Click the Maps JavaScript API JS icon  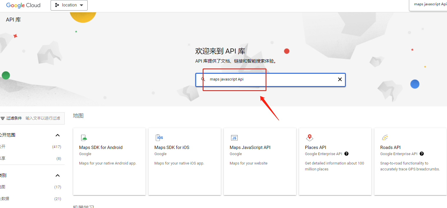pos(234,138)
